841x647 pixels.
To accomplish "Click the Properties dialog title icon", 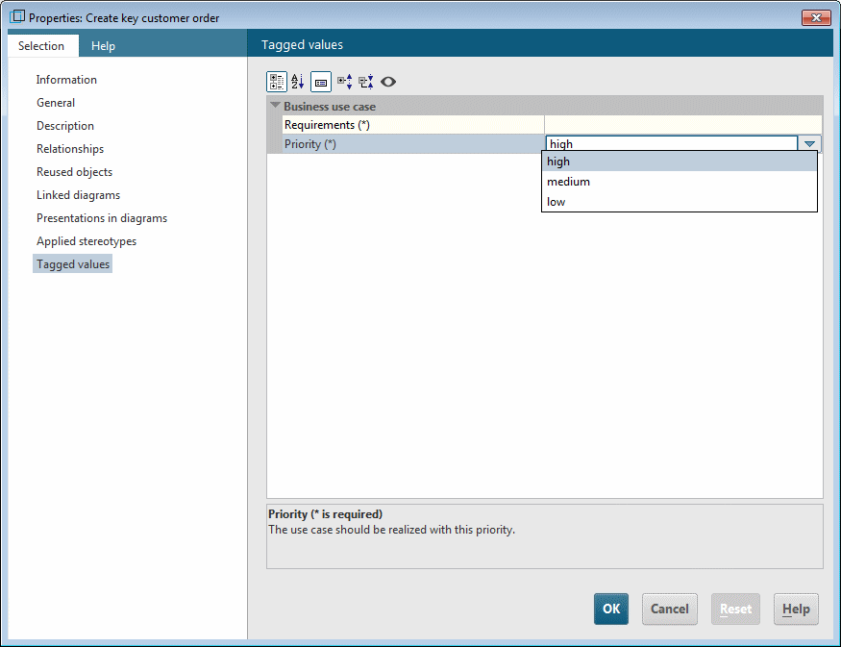I will pos(17,16).
